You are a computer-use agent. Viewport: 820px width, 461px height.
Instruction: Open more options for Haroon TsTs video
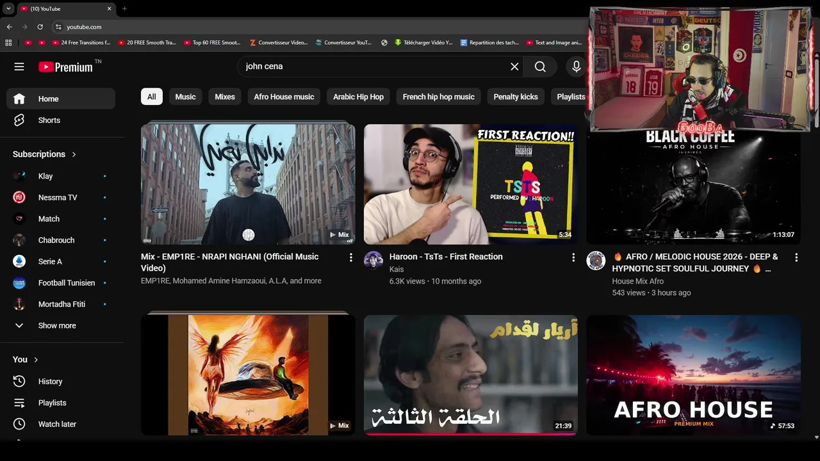point(573,257)
